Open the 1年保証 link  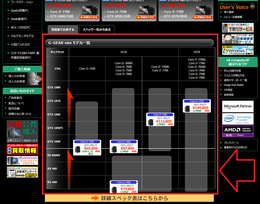pyautogui.click(x=228, y=90)
